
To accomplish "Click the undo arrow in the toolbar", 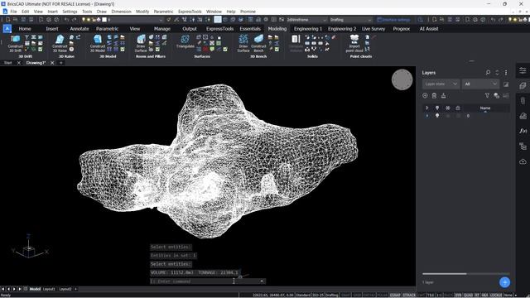I will point(66,20).
